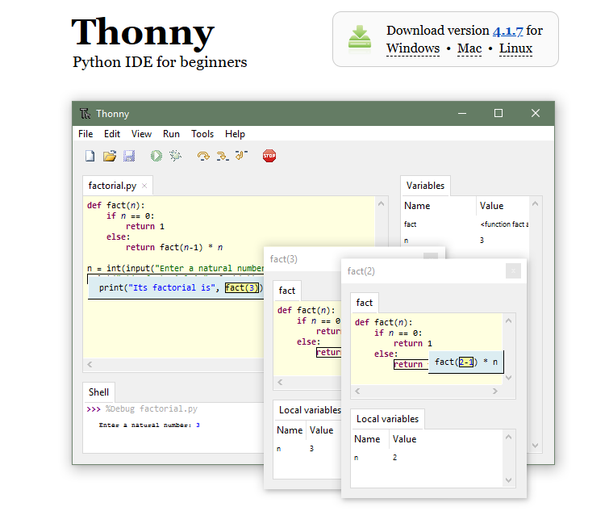Image resolution: width=609 pixels, height=511 pixels.
Task: Click the Windows download link
Action: click(413, 48)
